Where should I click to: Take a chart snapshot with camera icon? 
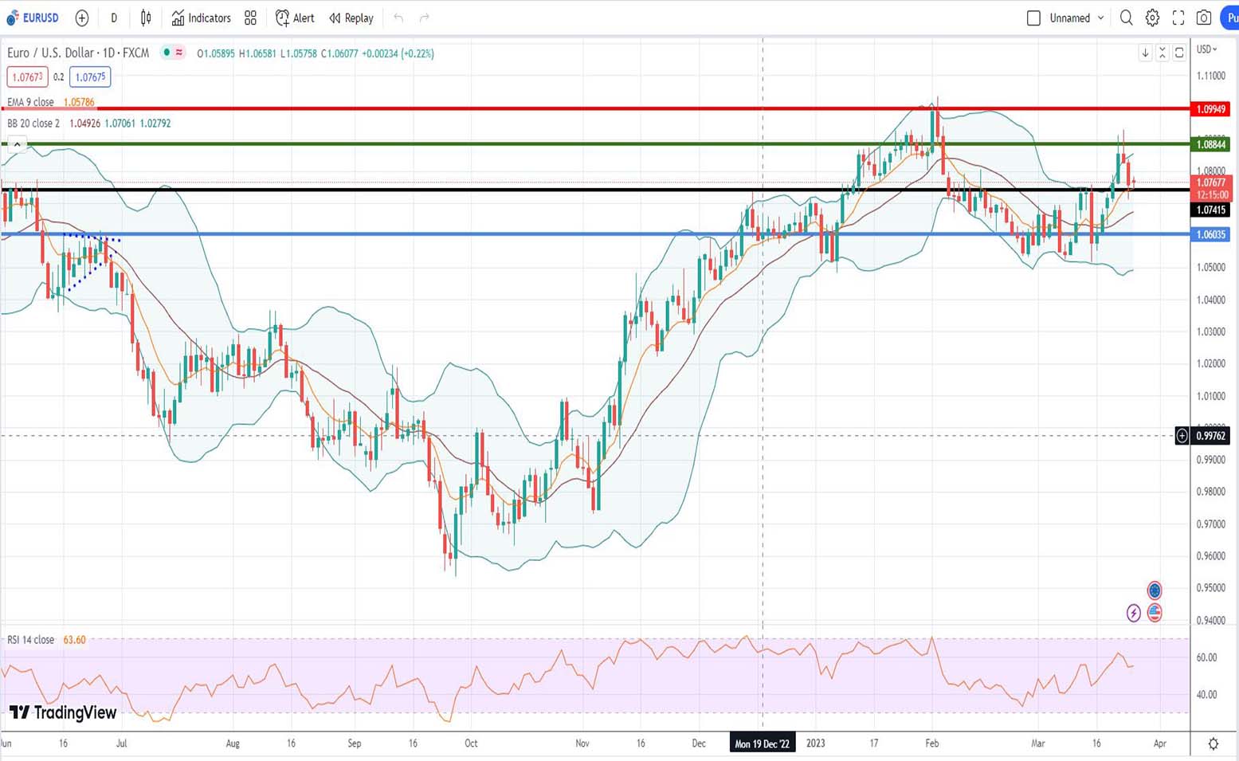(x=1204, y=18)
